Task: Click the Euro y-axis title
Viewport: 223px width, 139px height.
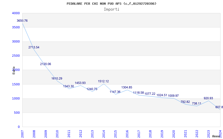Action: 14,70
